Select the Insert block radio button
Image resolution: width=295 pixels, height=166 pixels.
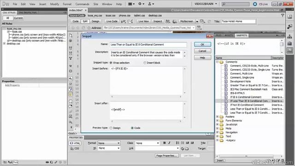click(x=145, y=63)
